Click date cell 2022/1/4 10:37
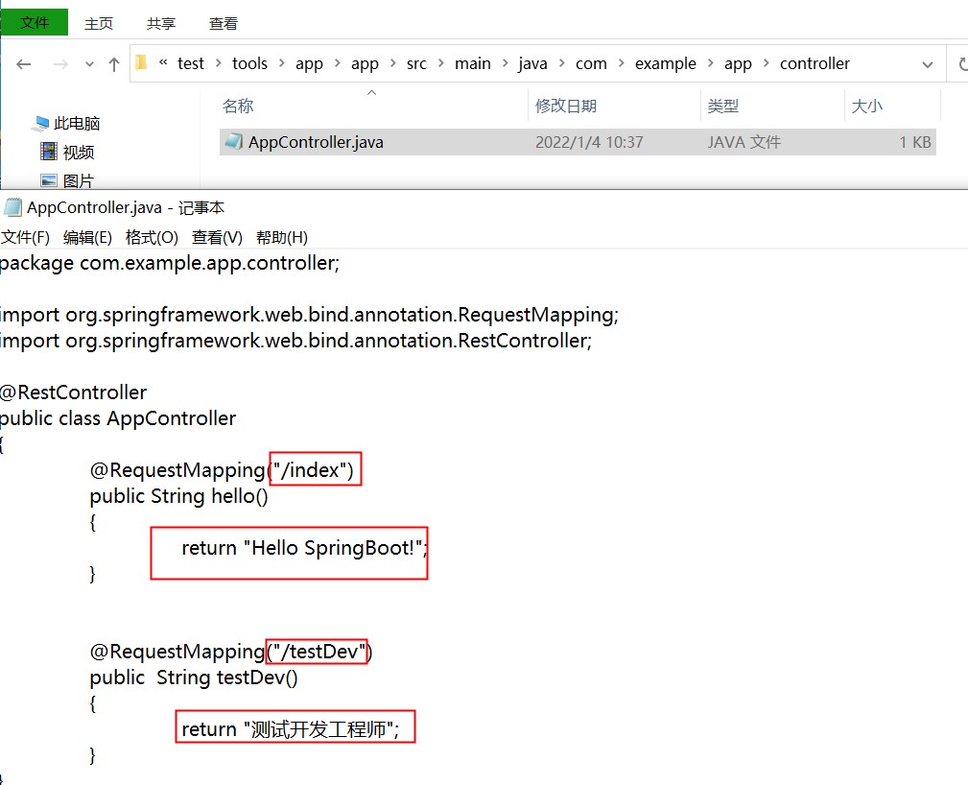This screenshot has height=785, width=968. [x=589, y=142]
